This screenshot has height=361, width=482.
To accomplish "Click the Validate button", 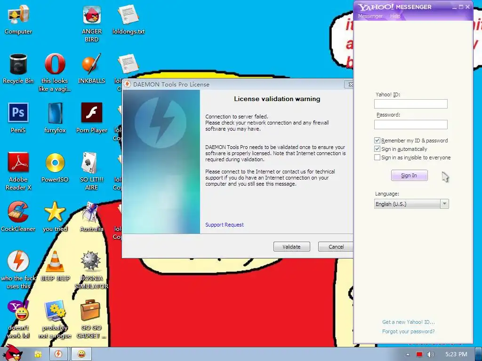I will (292, 246).
